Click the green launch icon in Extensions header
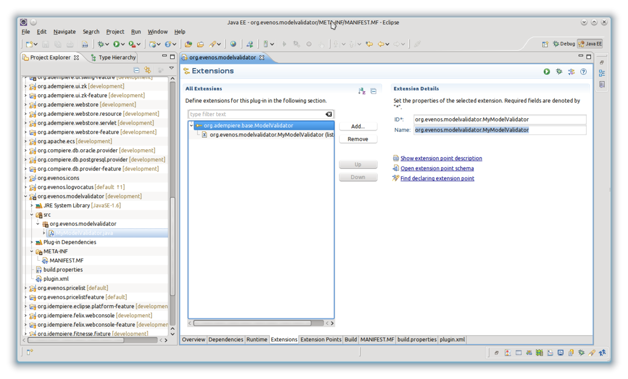 [x=547, y=72]
